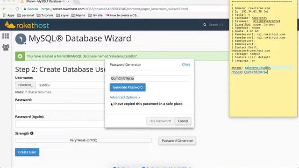Click the 'Domain: raketeros.com' line in note
Screen dimensions: 299x168
coord(252,8)
